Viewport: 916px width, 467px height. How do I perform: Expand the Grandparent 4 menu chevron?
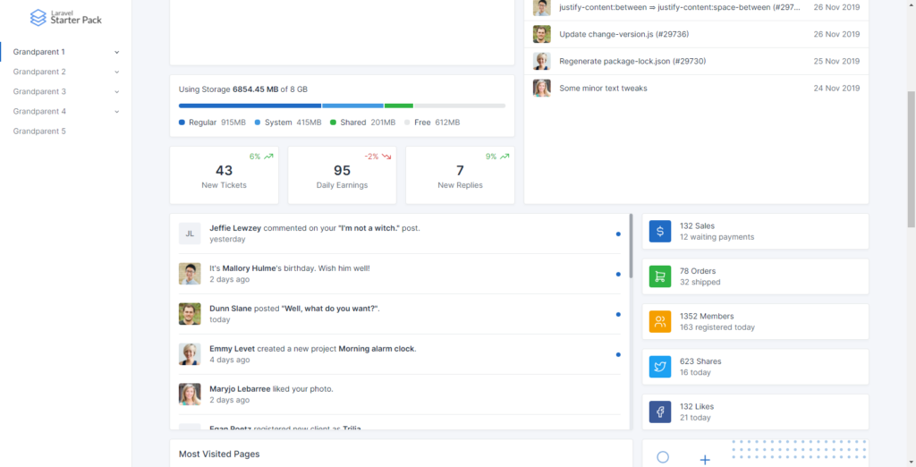117,112
